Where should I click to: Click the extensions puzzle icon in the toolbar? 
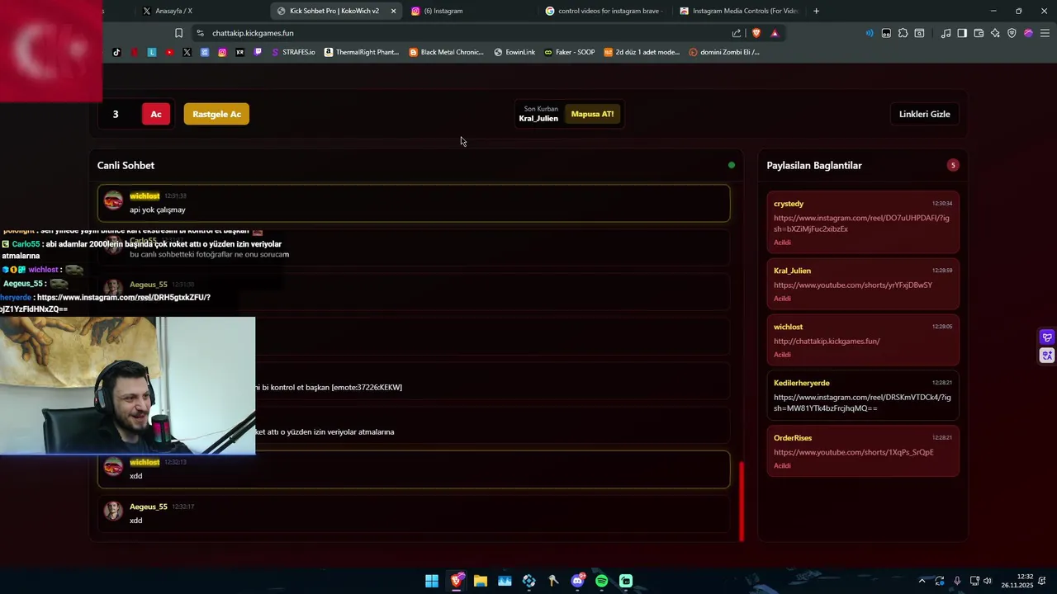click(903, 33)
